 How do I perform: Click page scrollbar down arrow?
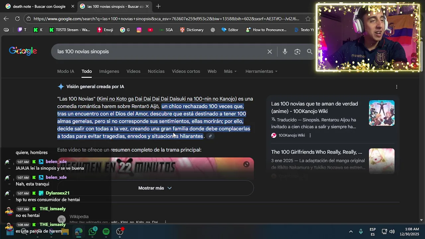point(421,220)
